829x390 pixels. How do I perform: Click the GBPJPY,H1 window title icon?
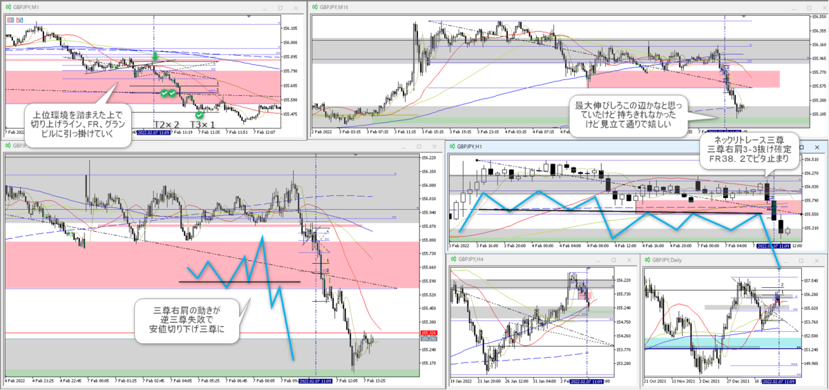coord(452,147)
